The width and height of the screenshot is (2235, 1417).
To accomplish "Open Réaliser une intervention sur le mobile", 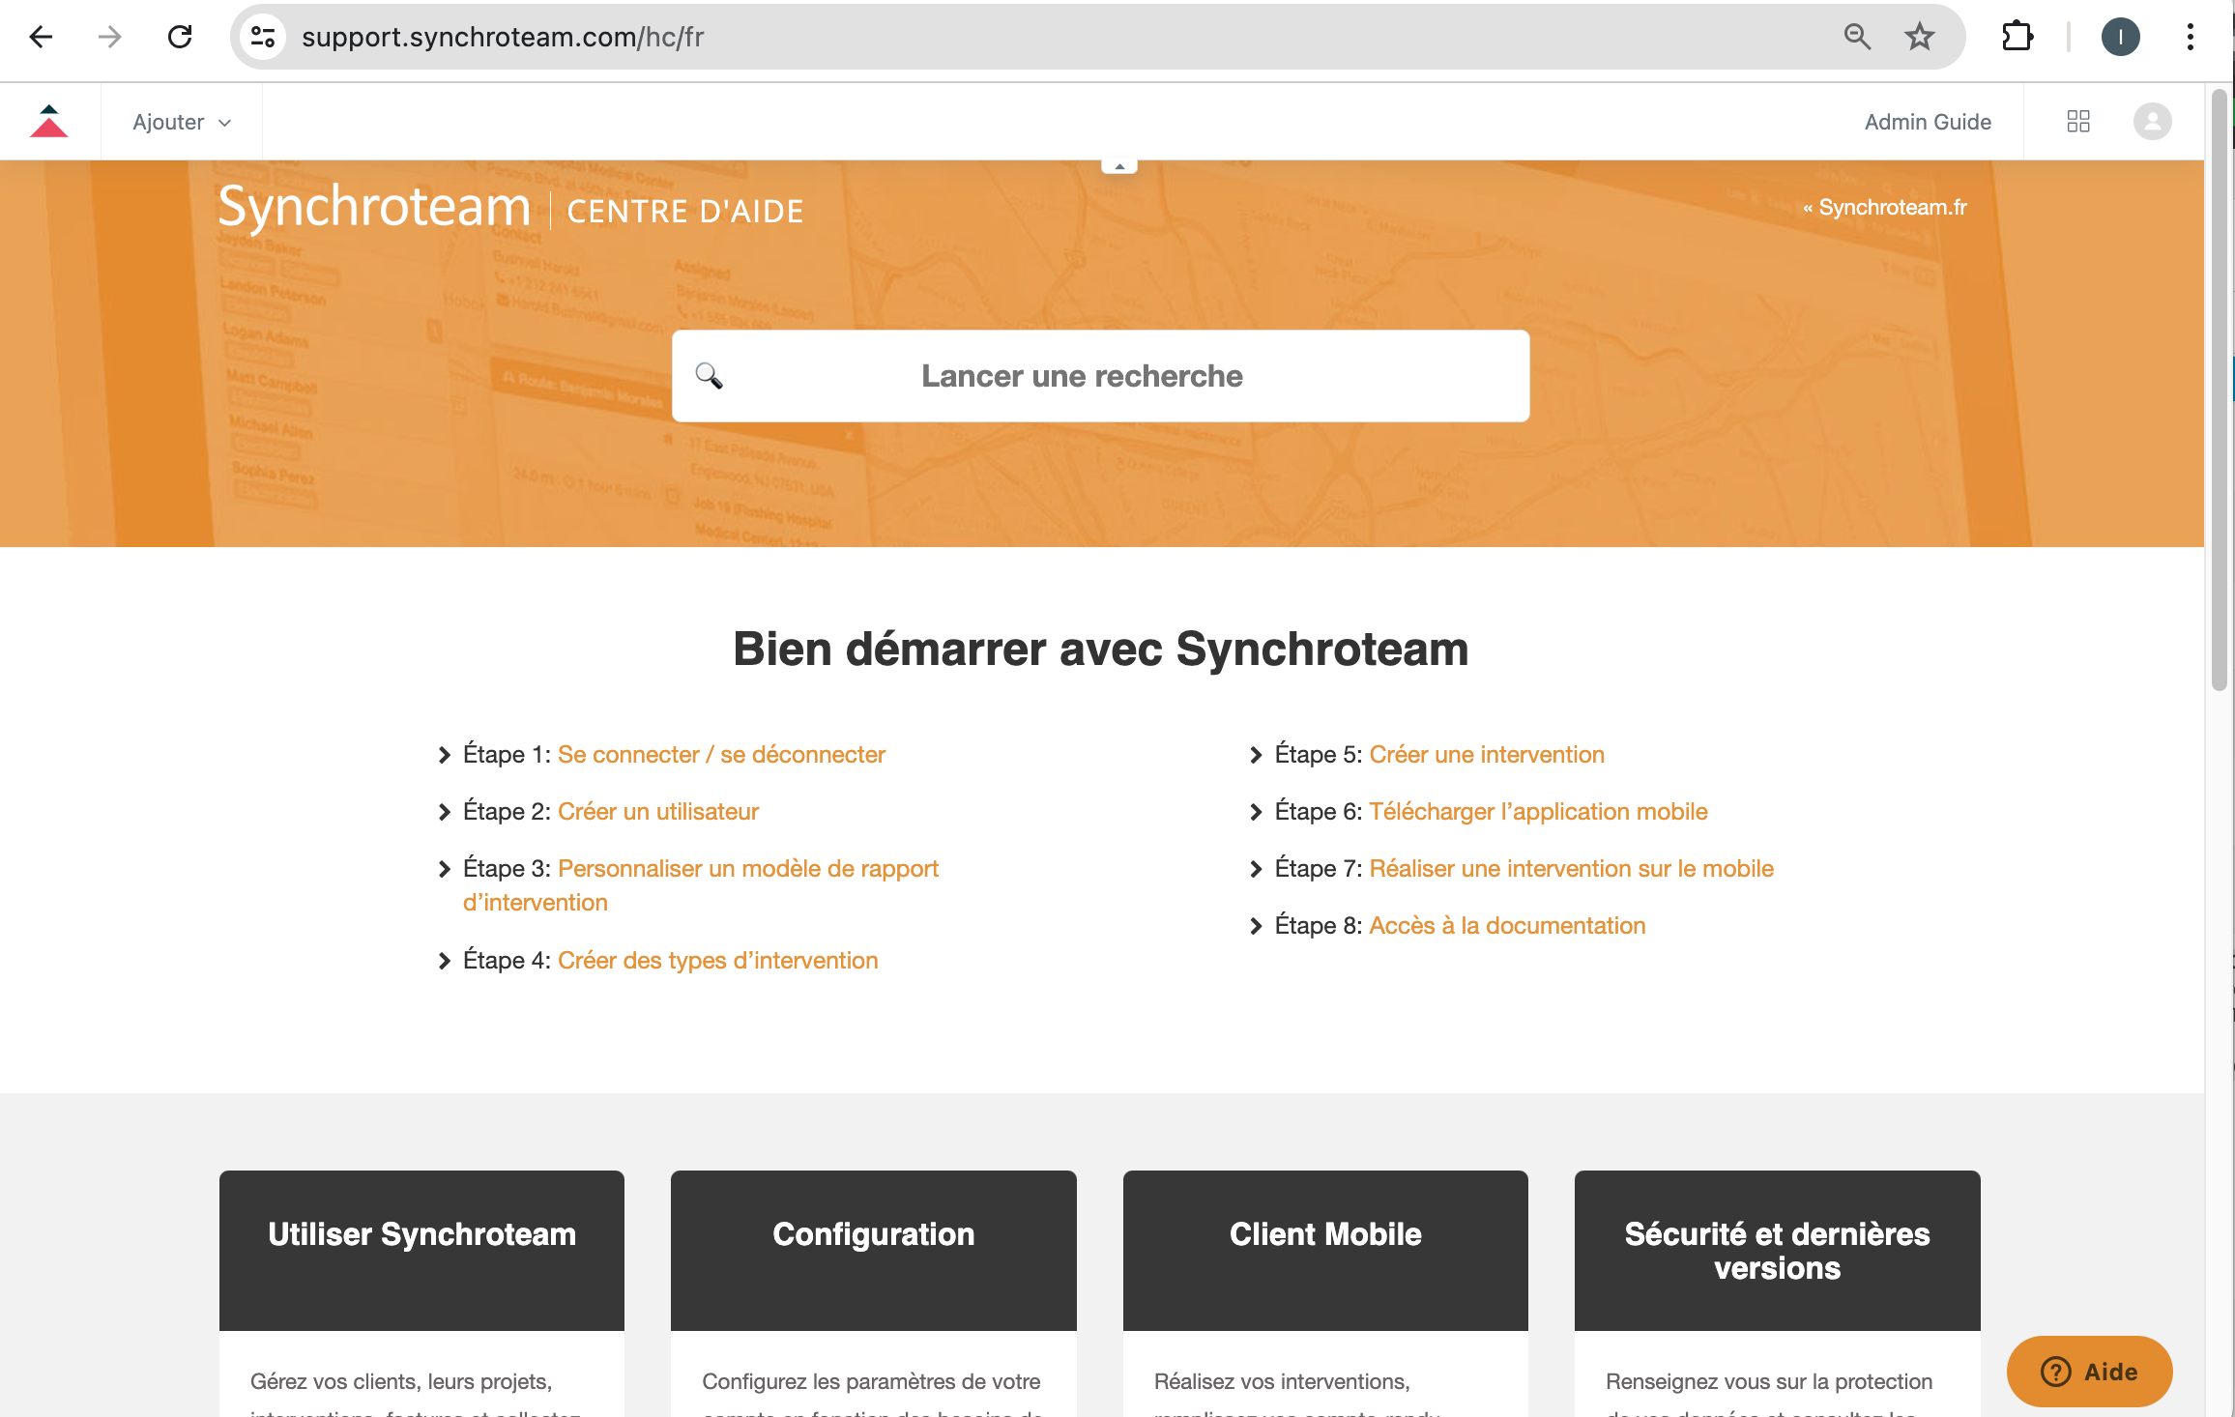I will pos(1571,869).
